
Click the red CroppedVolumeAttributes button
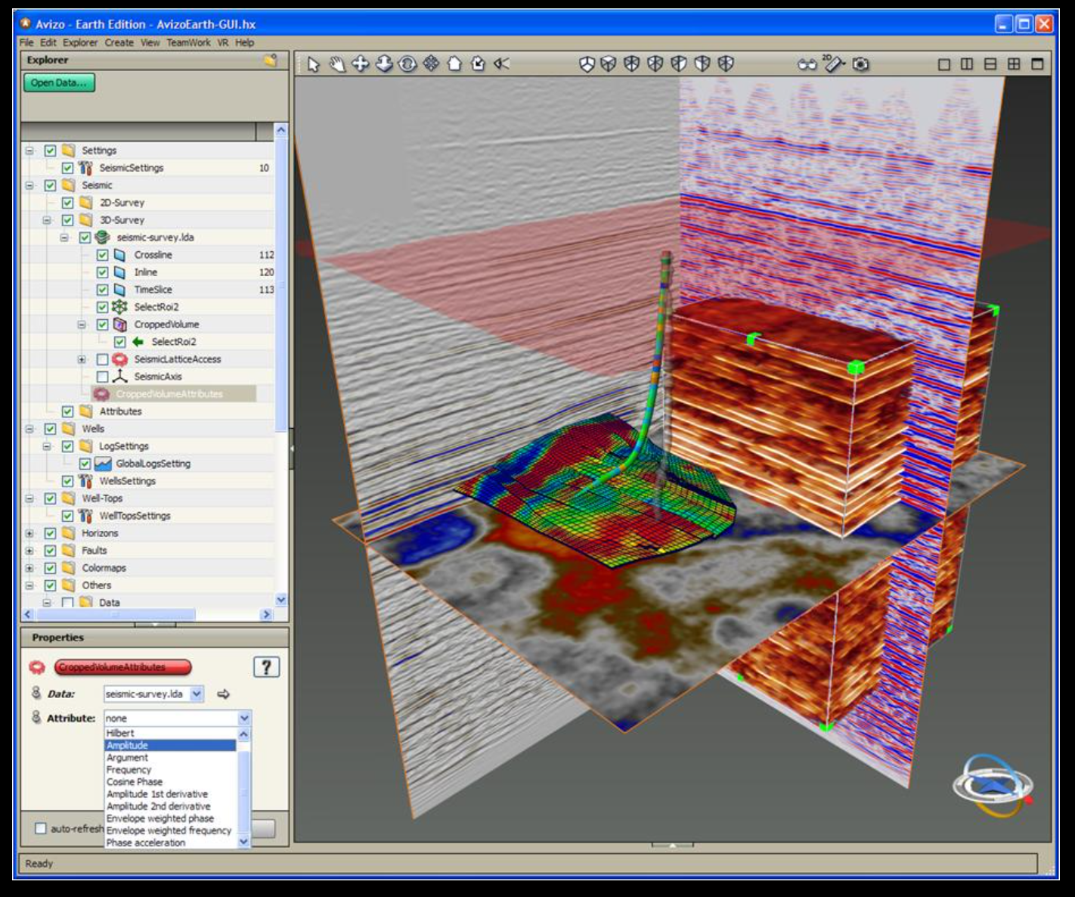[x=122, y=667]
